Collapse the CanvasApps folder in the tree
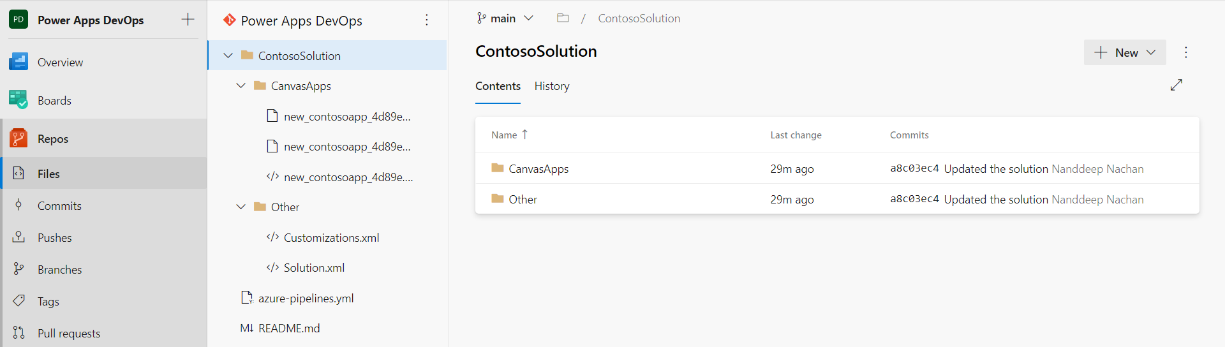Viewport: 1225px width, 347px height. click(x=241, y=85)
